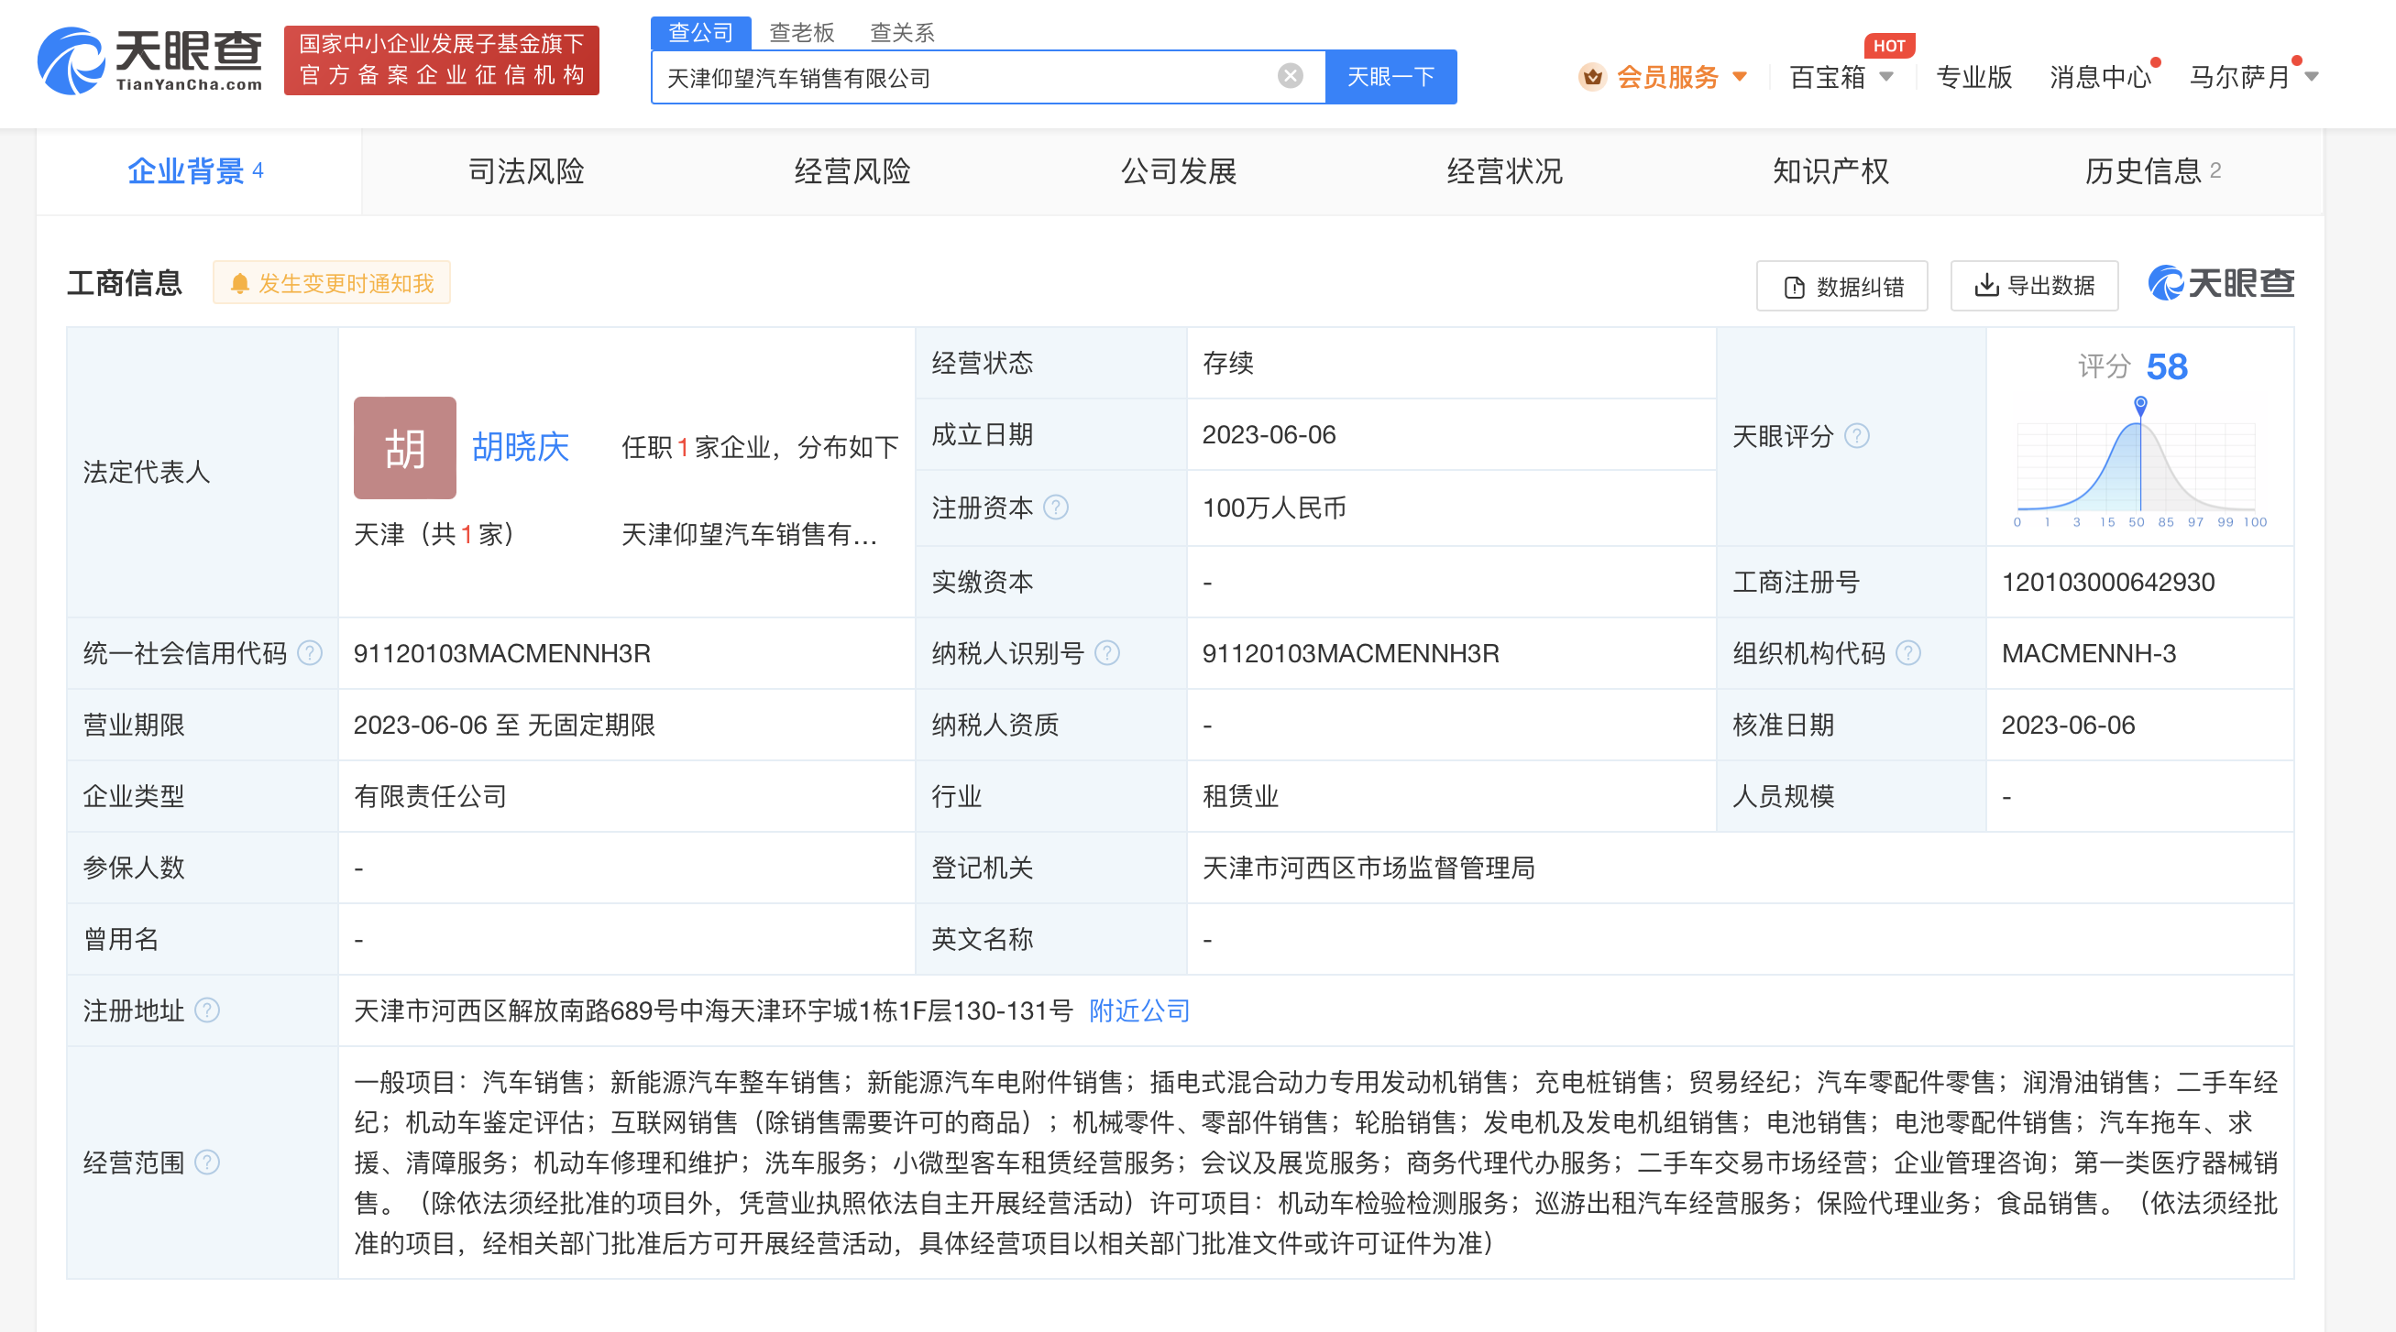Select the 100万人民币 registered capital value
Viewport: 2396px width, 1332px height.
[x=1274, y=508]
